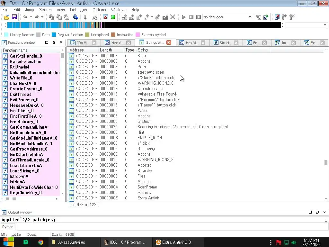
Task: Open the string style dropdown arrow
Action: coord(152,17)
